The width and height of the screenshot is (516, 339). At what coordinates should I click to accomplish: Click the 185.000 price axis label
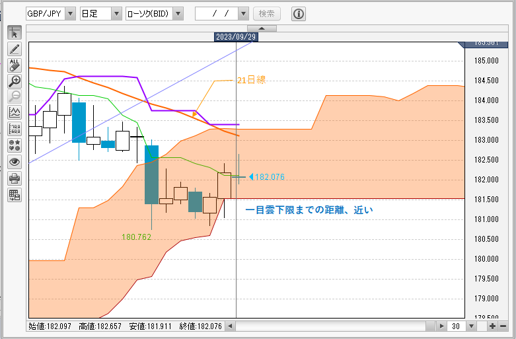point(486,61)
